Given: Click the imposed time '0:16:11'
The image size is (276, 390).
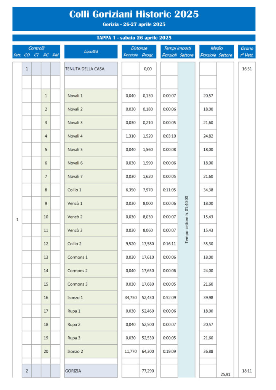Looking at the screenshot, I should pos(169,244).
